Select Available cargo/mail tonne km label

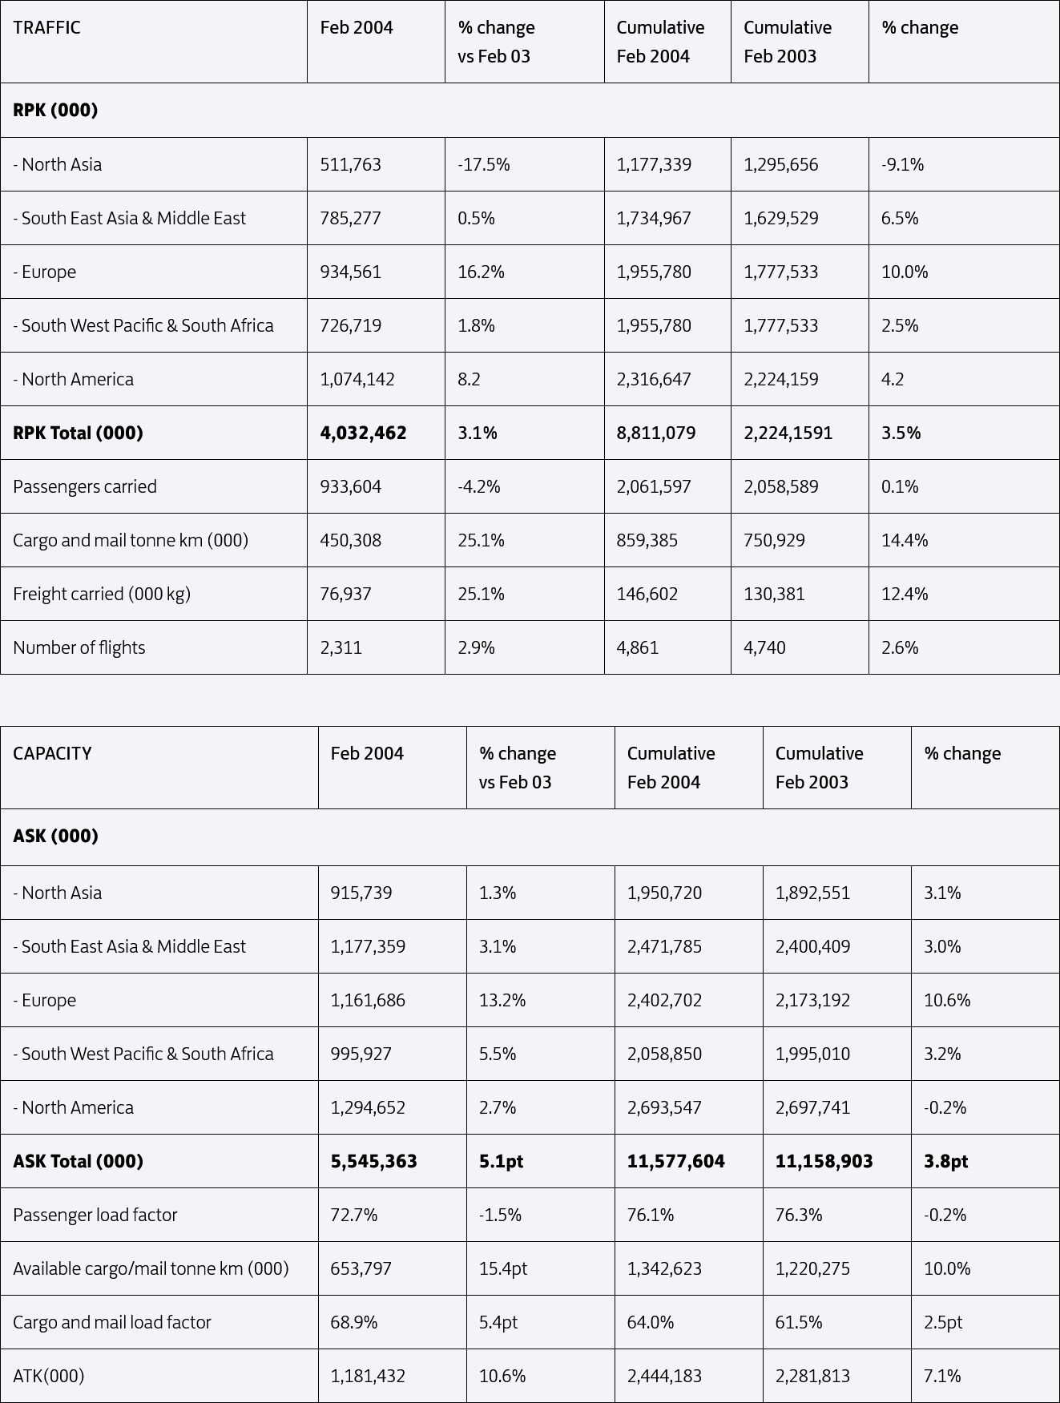pyautogui.click(x=151, y=1269)
